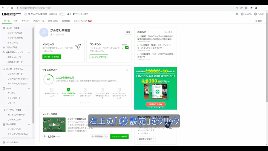This screenshot has height=151, width=268.
Task: Open トラッキング(LINE Tag) in the sidebar
Action: pyautogui.click(x=18, y=134)
